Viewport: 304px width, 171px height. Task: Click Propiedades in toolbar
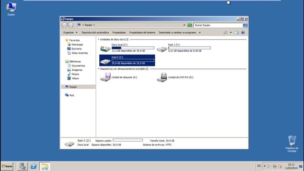(x=119, y=33)
